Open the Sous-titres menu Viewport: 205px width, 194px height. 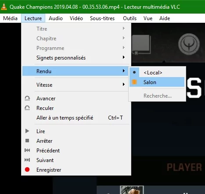point(102,18)
